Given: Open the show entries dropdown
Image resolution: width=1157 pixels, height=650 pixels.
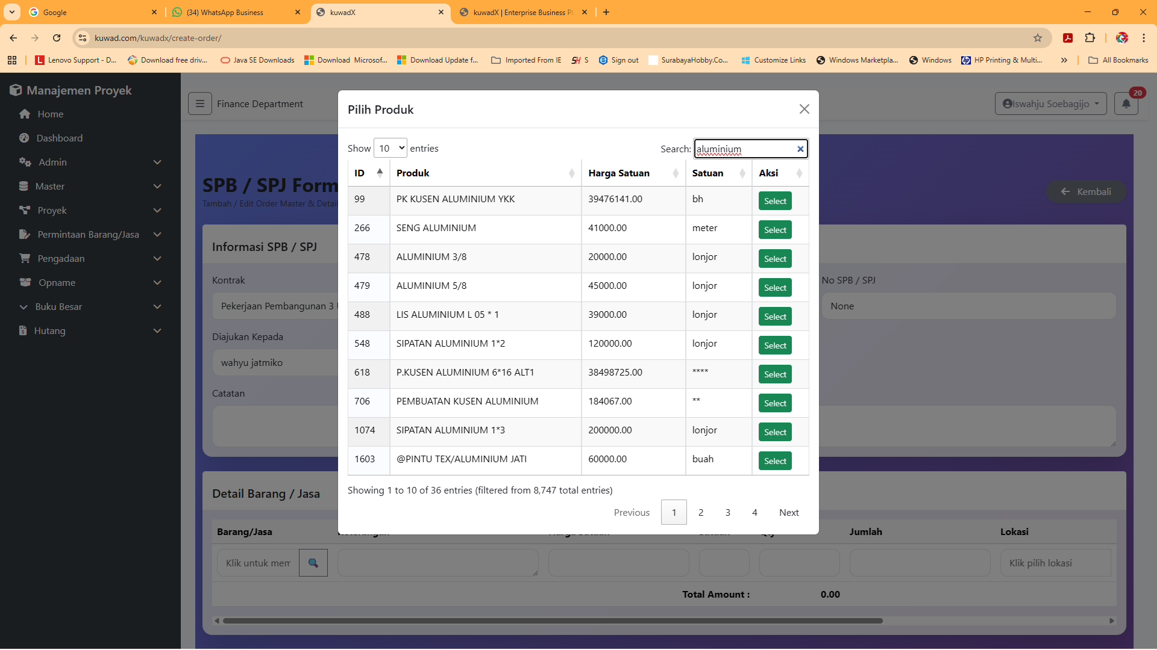Looking at the screenshot, I should 390,148.
